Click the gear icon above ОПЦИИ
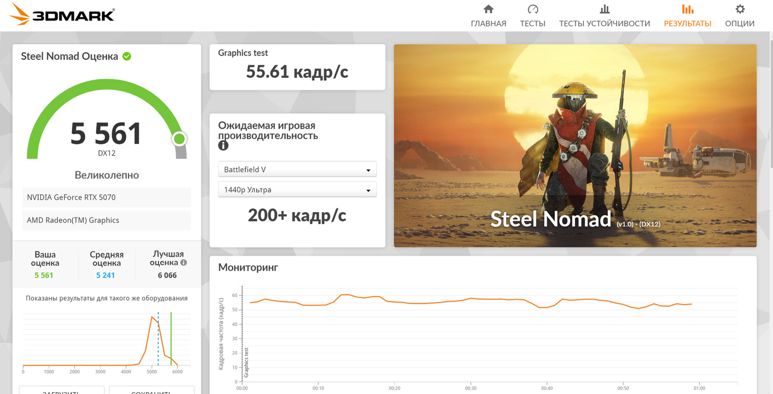Screen dimensions: 773x394 [x=740, y=9]
